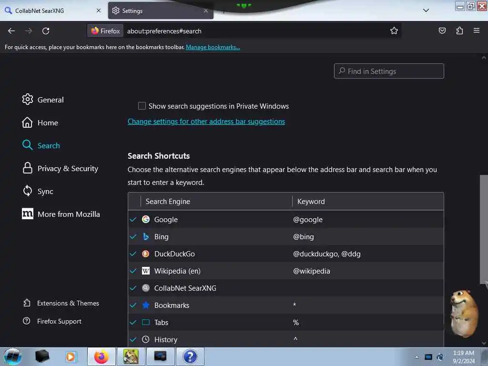This screenshot has width=488, height=366.
Task: Click the gopher character on the desktop
Action: [464, 314]
